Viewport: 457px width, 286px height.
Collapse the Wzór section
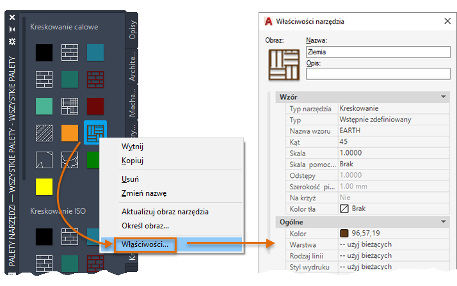pos(444,97)
